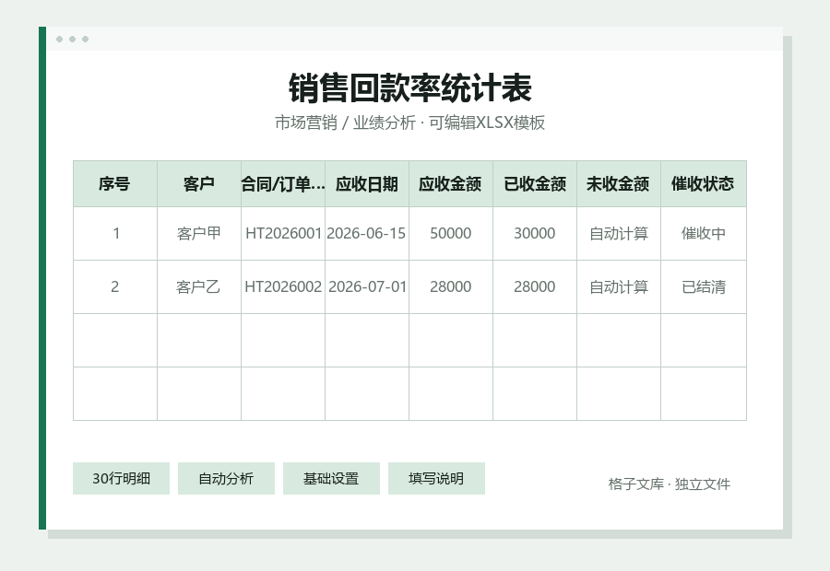The image size is (830, 571).
Task: Select 自动计算 in the 客户甲 row
Action: click(x=618, y=234)
